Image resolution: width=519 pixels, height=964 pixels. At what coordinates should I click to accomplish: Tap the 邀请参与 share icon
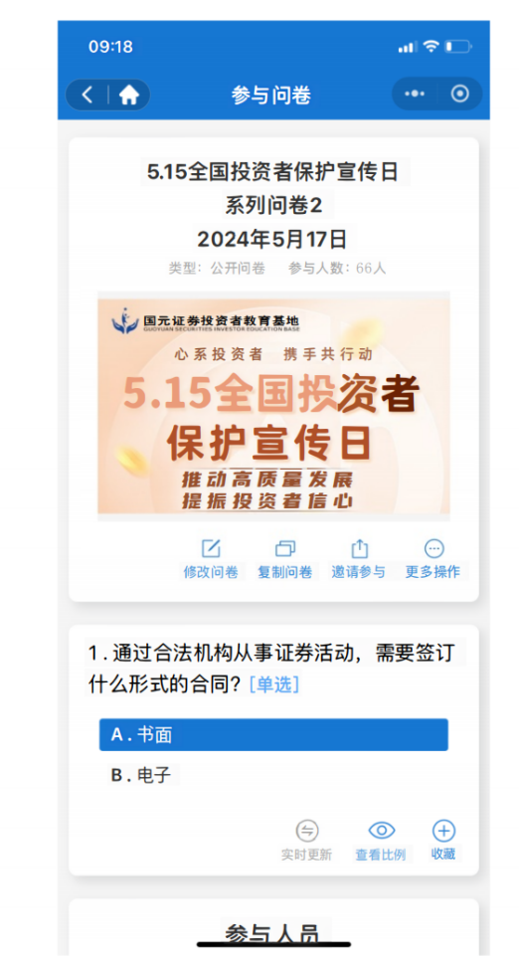click(x=359, y=548)
